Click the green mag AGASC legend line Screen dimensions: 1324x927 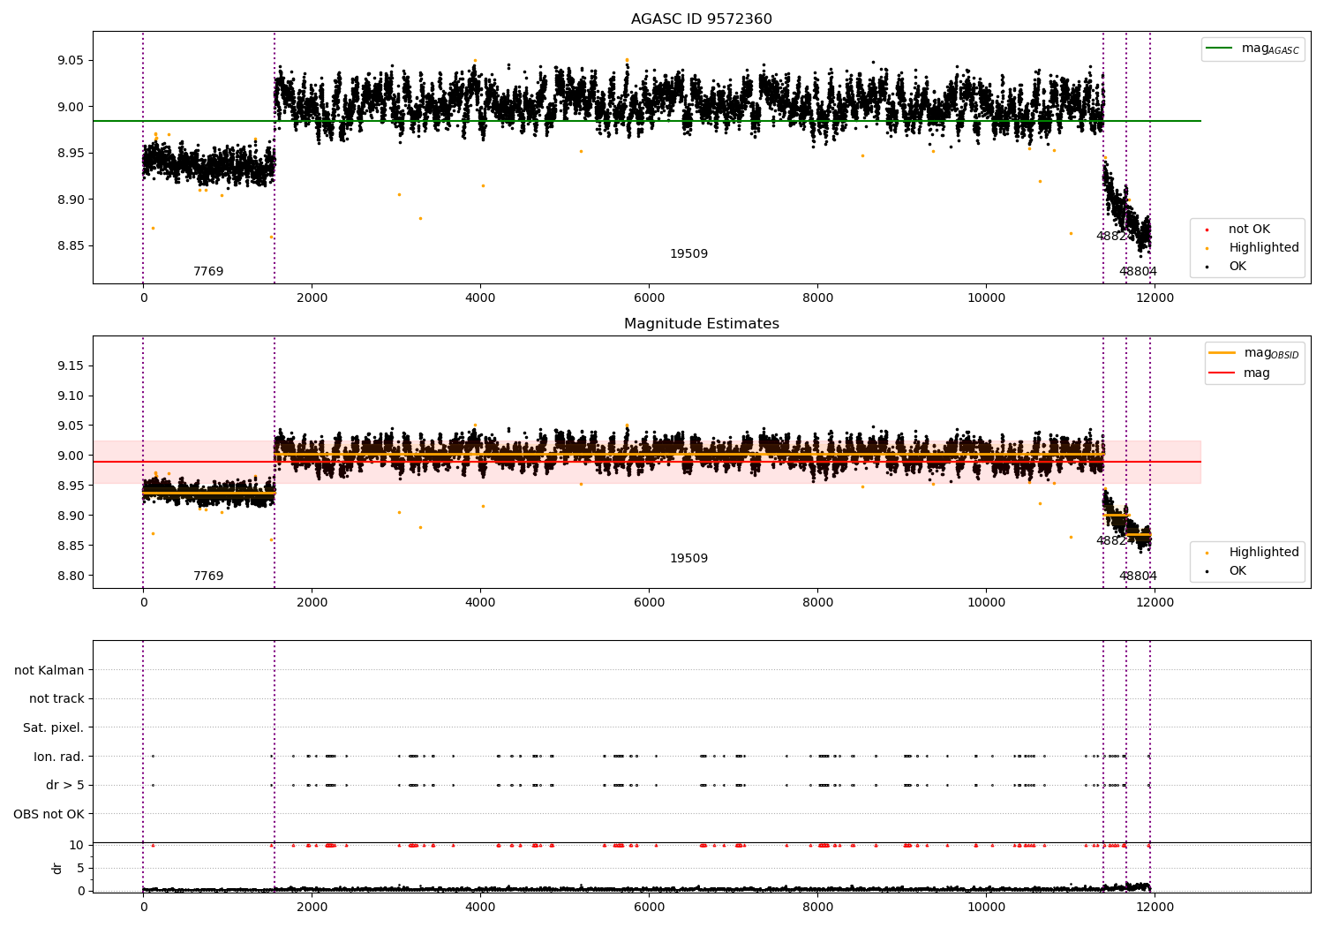pos(1221,49)
